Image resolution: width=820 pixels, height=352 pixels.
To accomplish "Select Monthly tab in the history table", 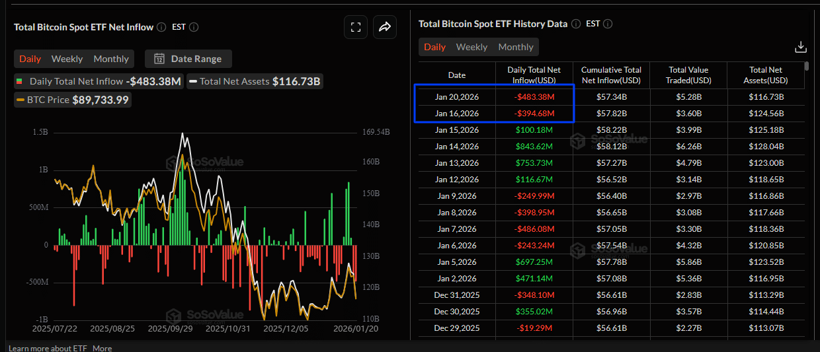I will coord(516,47).
